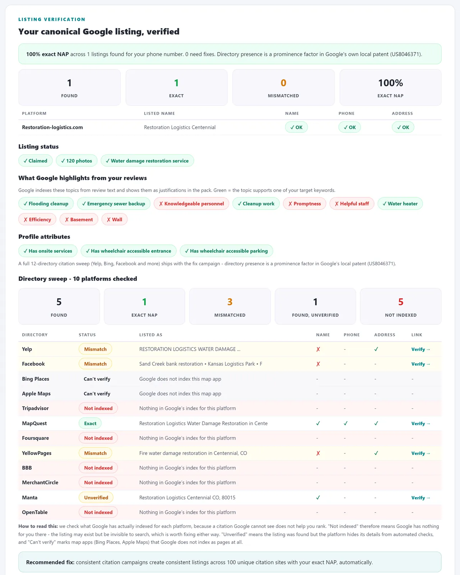Click Has wheelchair accessible parking attribute
Screen dimensions: 460x575
226,251
